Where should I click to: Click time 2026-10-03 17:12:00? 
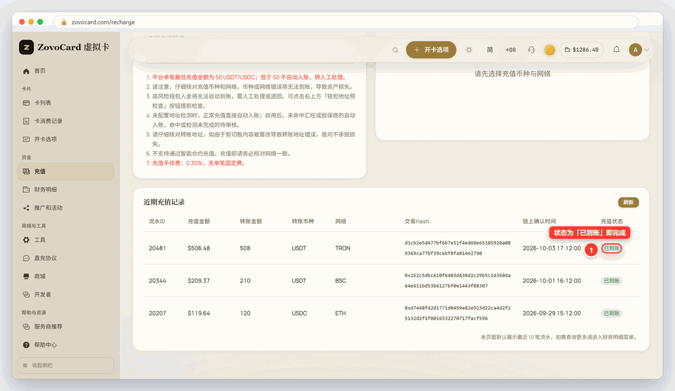pos(552,248)
